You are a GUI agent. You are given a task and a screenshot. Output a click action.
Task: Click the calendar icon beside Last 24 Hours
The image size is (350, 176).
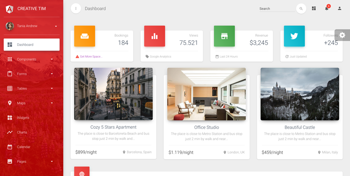pos(217,57)
